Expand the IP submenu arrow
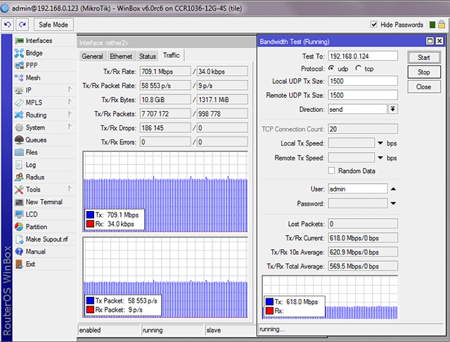The height and width of the screenshot is (342, 450). (x=70, y=89)
